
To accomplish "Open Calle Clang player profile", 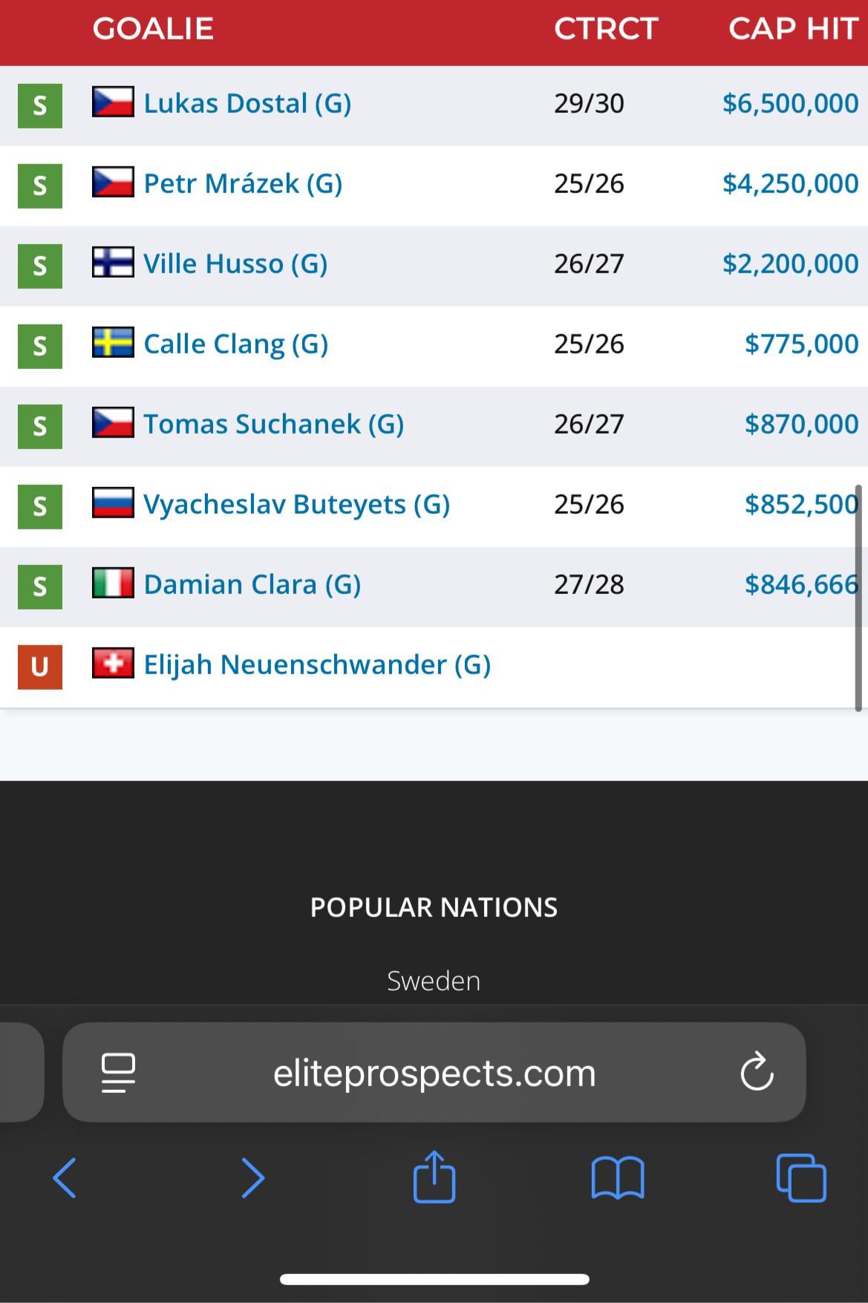I will click(235, 344).
